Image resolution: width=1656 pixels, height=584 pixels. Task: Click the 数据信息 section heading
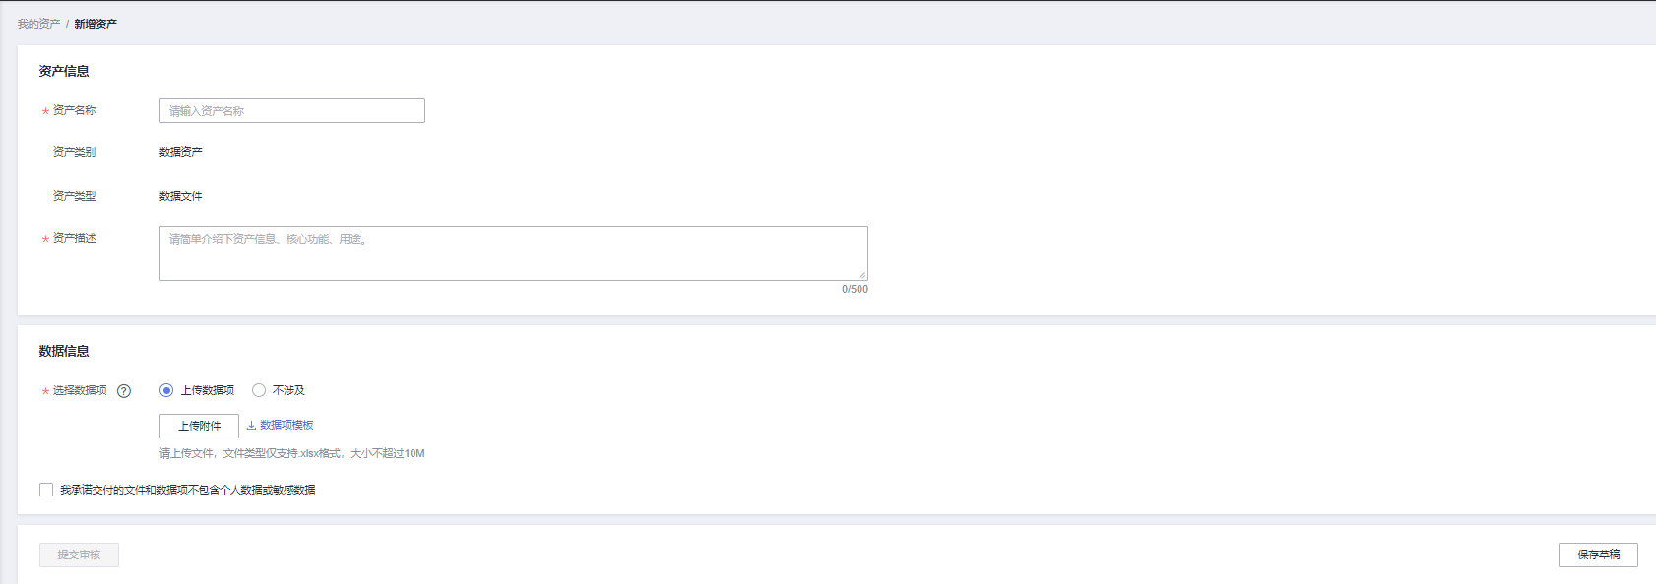coord(64,351)
